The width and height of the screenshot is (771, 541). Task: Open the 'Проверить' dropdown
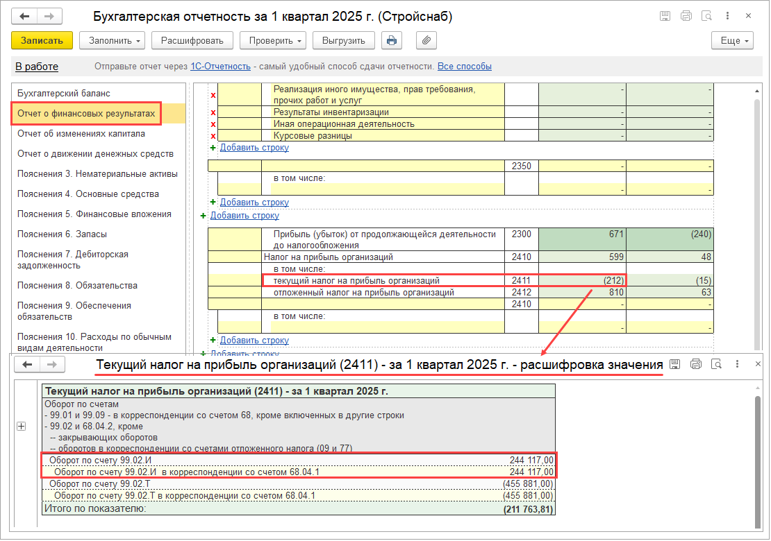(x=272, y=41)
